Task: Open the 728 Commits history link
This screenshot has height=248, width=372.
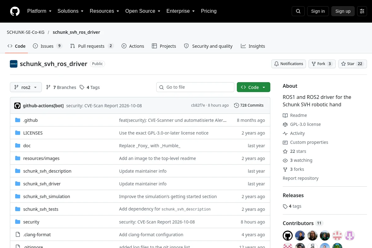Action: pos(249,105)
